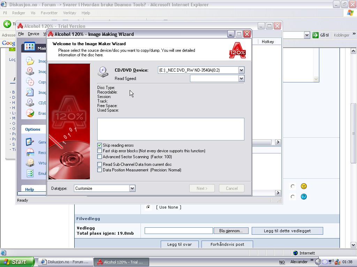Expand the Koblinger toolbar chevron
The height and width of the screenshot is (267, 357).
(354, 34)
